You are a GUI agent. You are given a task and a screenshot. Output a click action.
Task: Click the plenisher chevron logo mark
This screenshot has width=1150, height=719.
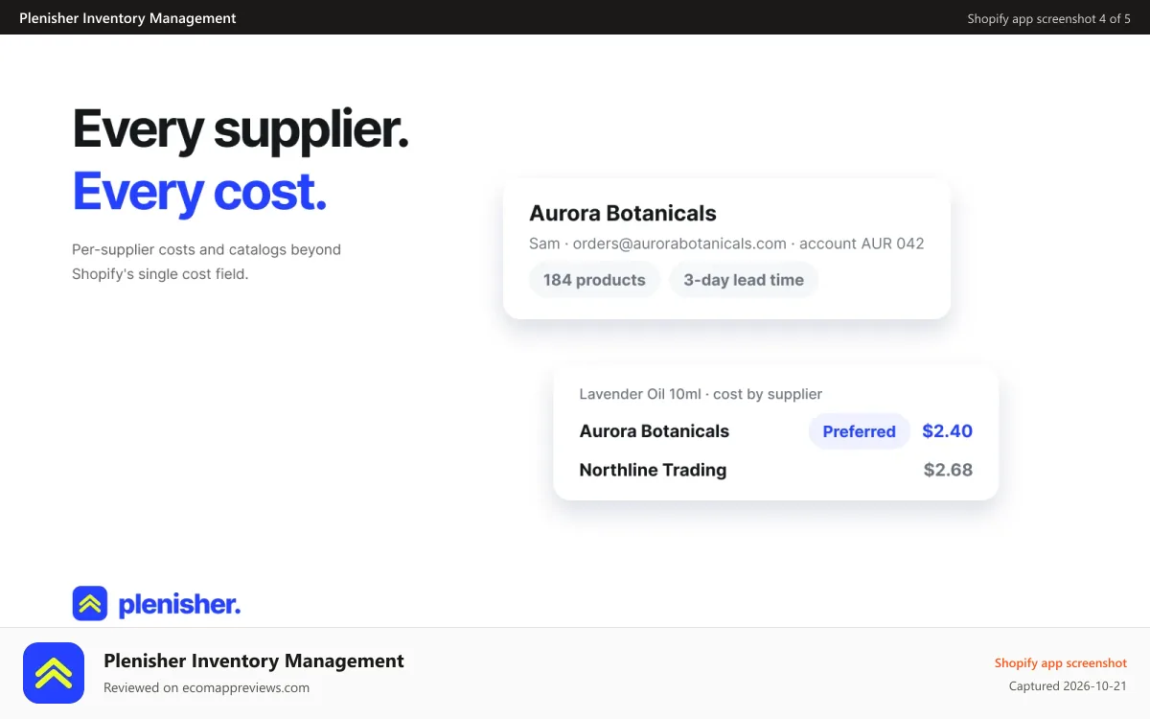(90, 603)
